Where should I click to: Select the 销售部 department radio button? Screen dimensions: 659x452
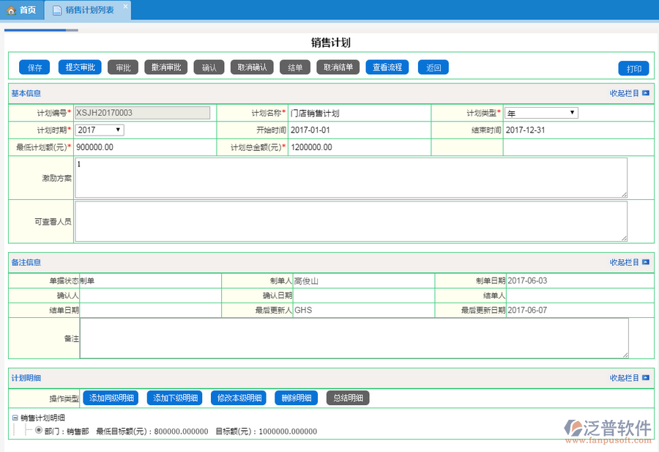click(x=39, y=431)
